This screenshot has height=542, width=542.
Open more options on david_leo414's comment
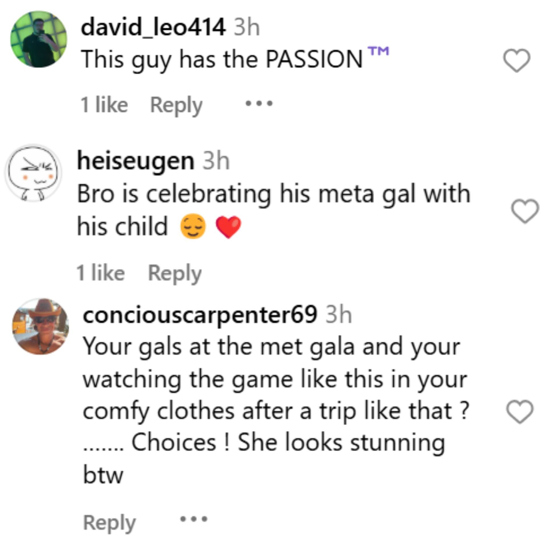(x=259, y=103)
